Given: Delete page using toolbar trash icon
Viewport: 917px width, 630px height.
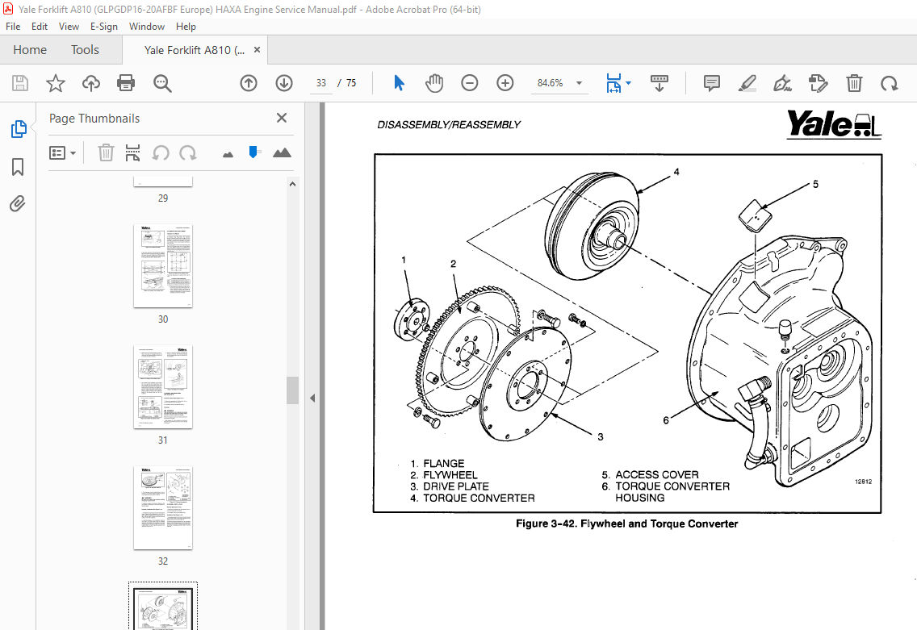Looking at the screenshot, I should pyautogui.click(x=854, y=83).
